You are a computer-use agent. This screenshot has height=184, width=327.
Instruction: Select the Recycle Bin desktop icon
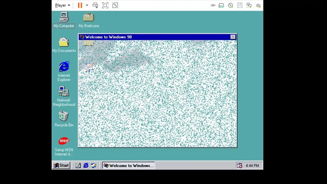(x=64, y=119)
